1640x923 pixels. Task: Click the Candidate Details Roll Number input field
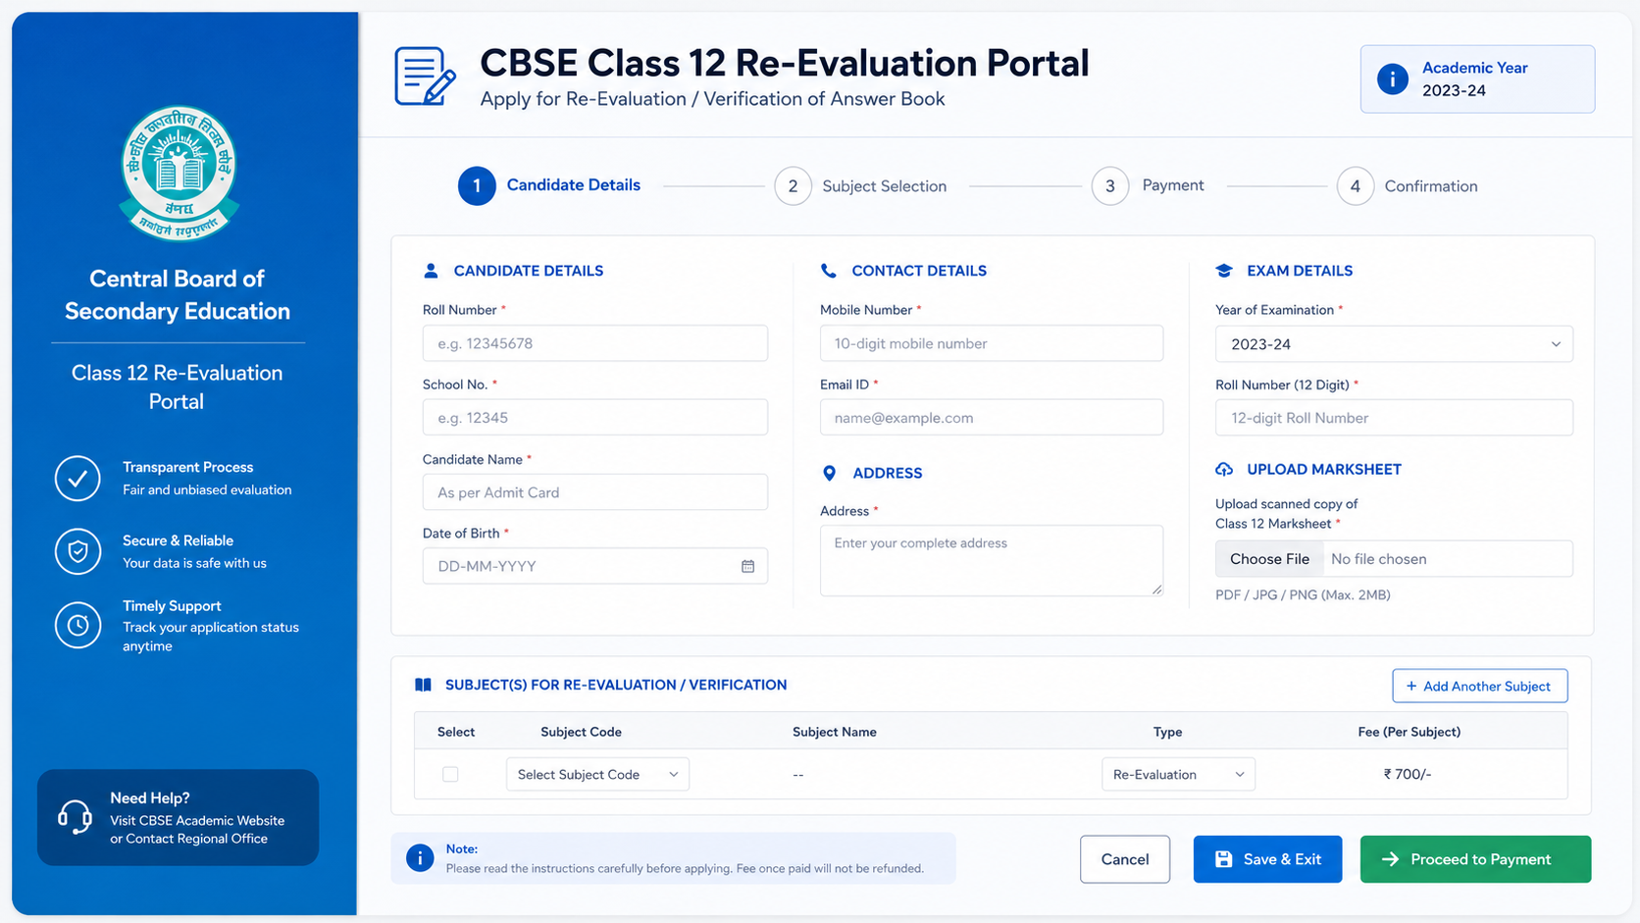(595, 343)
